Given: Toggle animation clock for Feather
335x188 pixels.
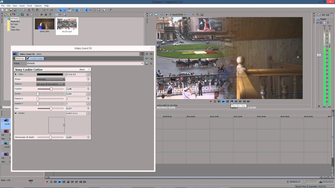Looking at the screenshot, I should [88, 89].
